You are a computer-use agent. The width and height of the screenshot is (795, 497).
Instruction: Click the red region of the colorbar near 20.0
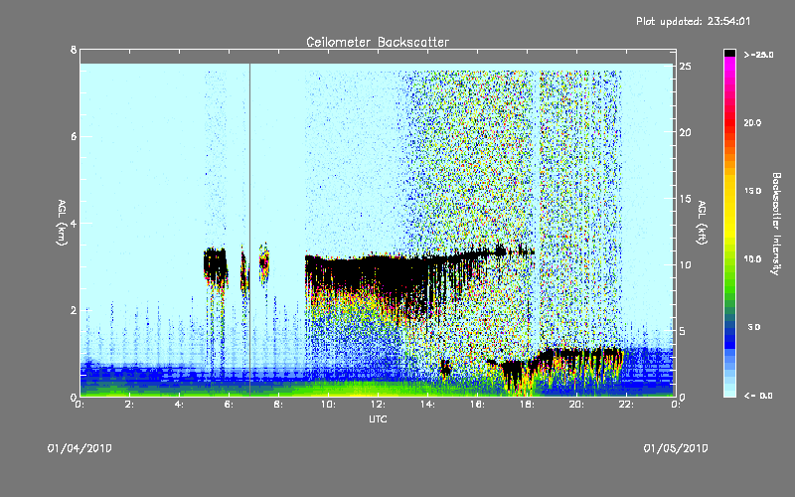coord(729,121)
